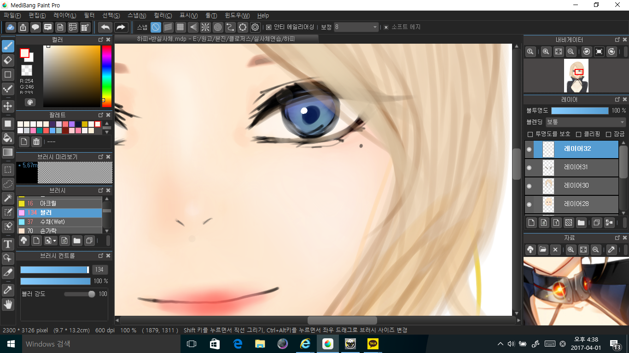Open the color palette icon in Color panel
This screenshot has width=629, height=353.
click(29, 102)
